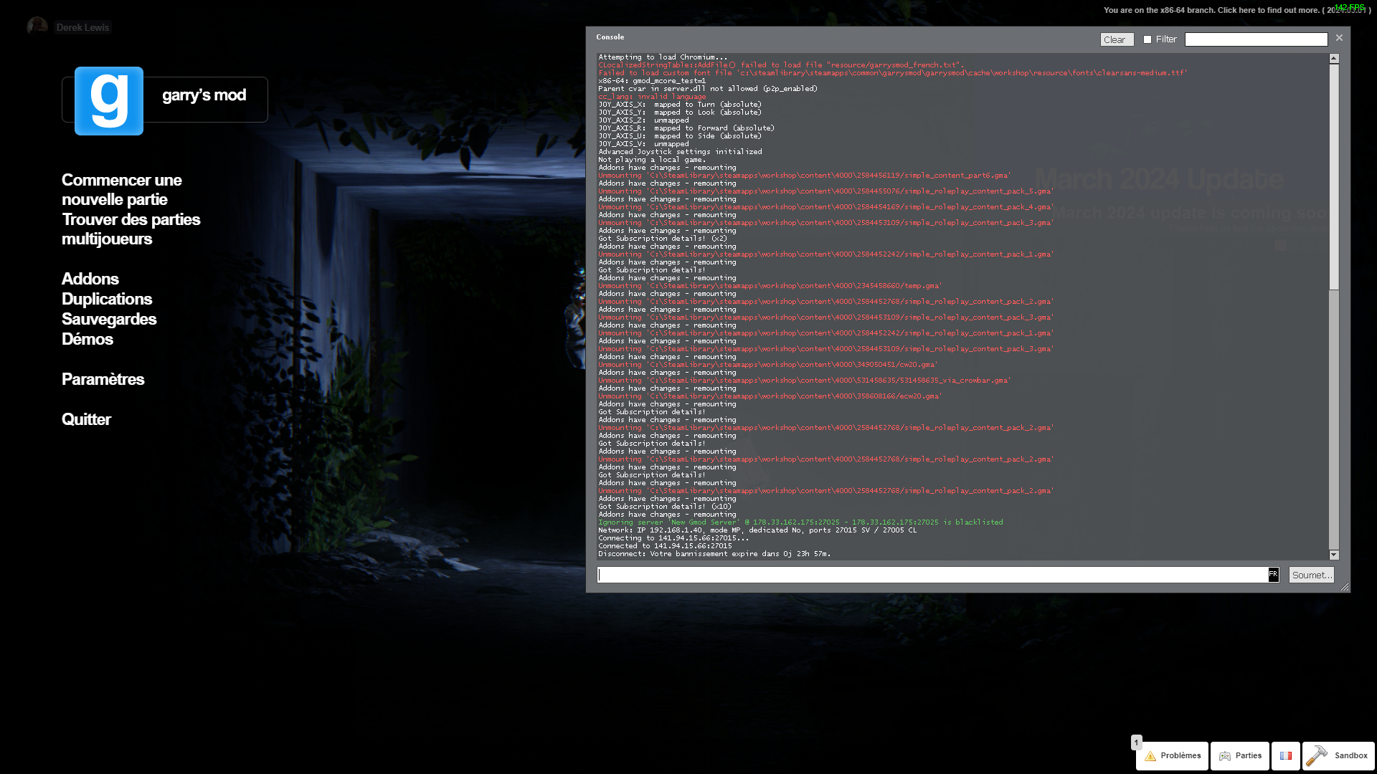Open the Addons menu entry
The height and width of the screenshot is (774, 1377).
[90, 279]
